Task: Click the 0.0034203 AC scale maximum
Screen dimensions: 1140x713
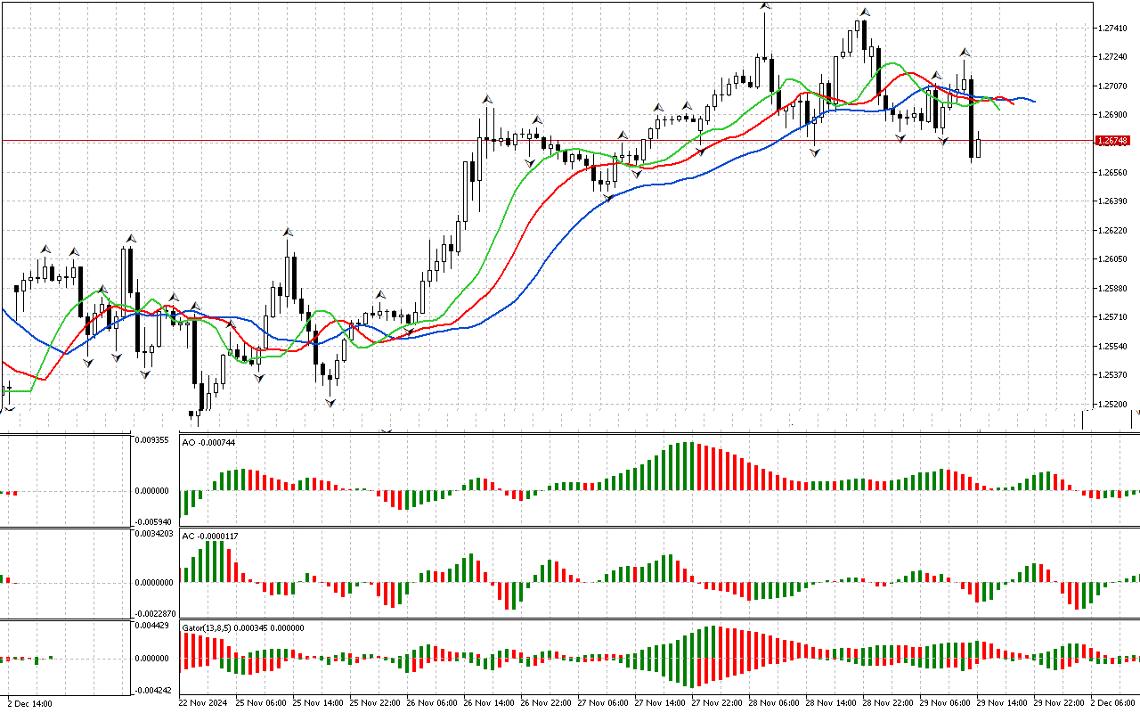Action: (153, 534)
